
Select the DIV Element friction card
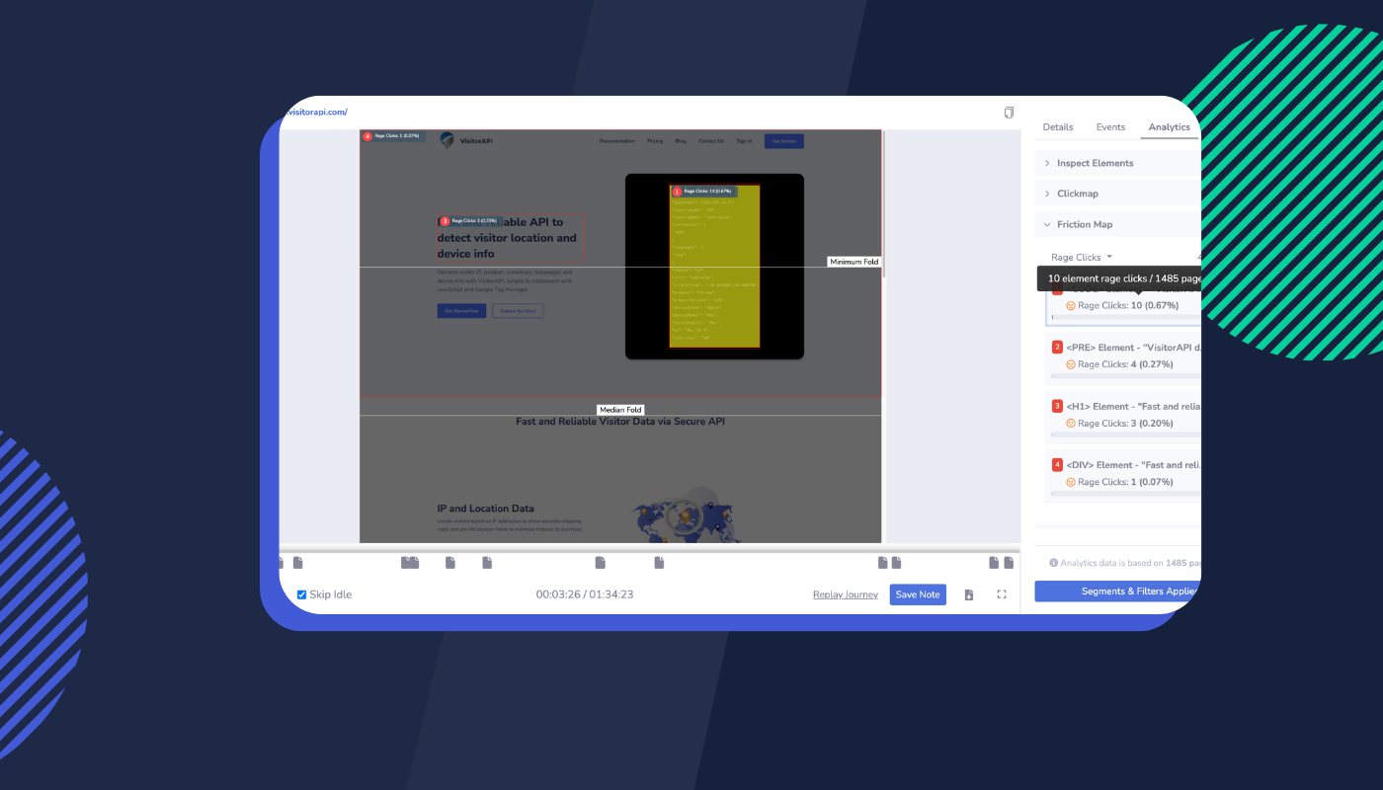click(x=1123, y=475)
